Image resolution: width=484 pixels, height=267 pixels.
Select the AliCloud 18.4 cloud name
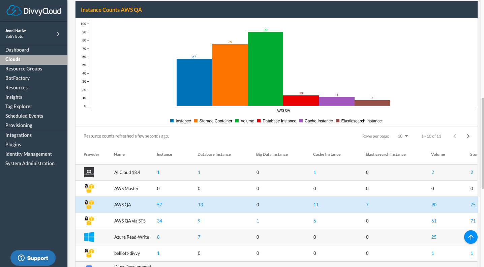point(127,172)
